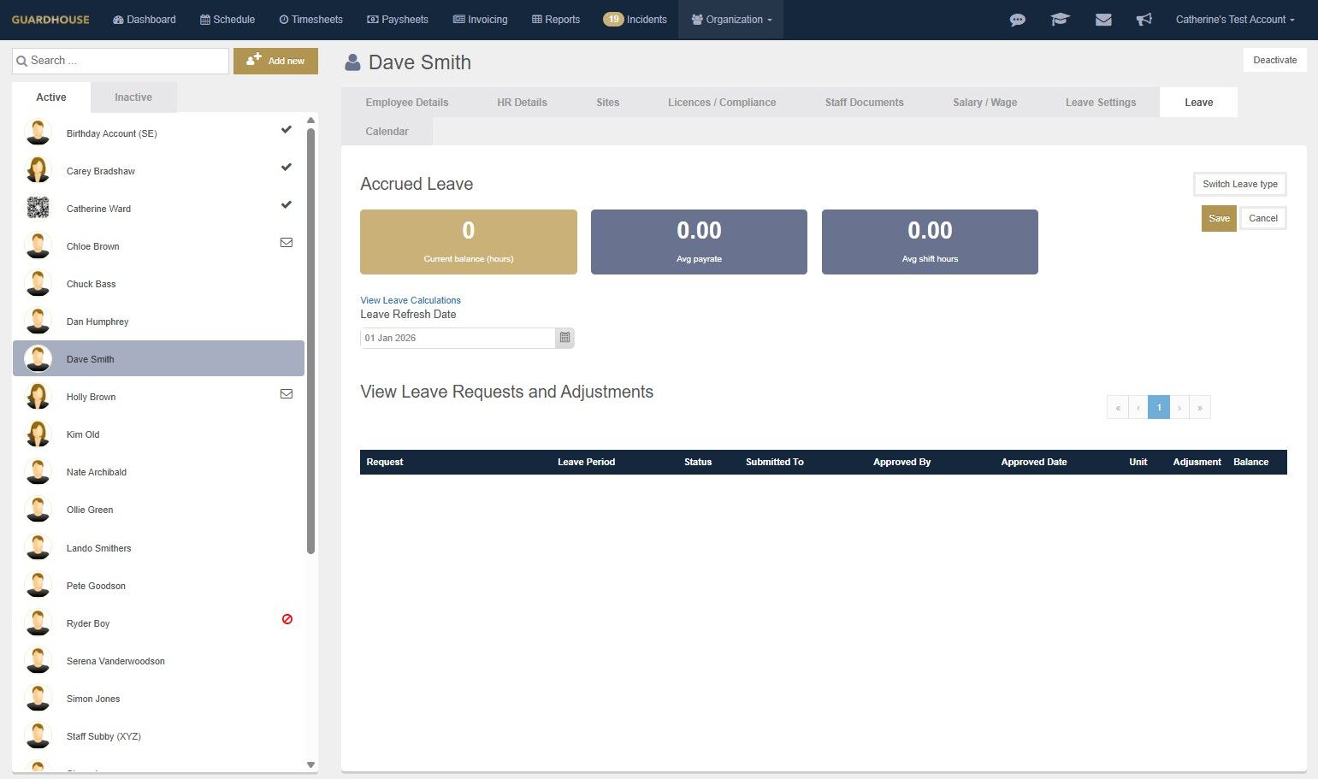Open the Leave Settings tab
Image resolution: width=1318 pixels, height=779 pixels.
[1101, 103]
